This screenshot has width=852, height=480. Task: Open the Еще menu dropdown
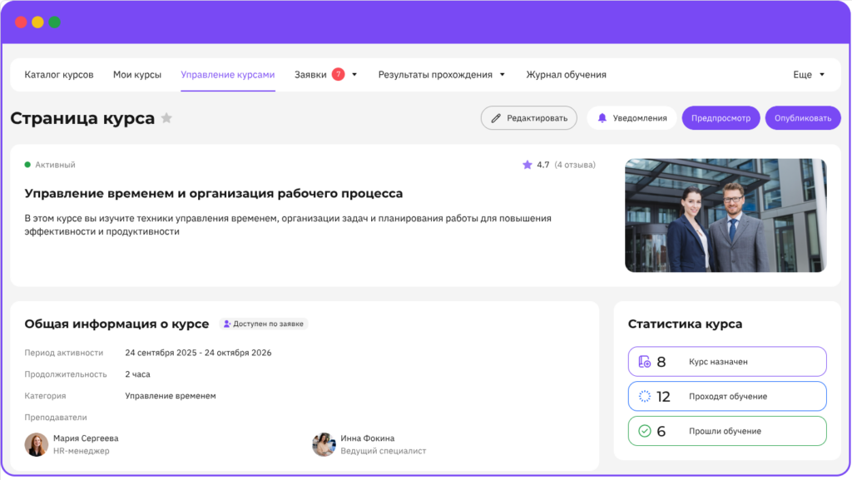coord(809,75)
